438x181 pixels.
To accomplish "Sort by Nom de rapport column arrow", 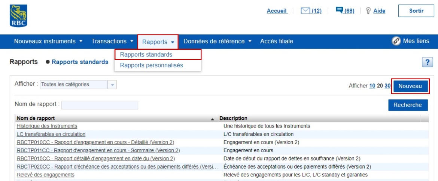I will tap(213, 119).
